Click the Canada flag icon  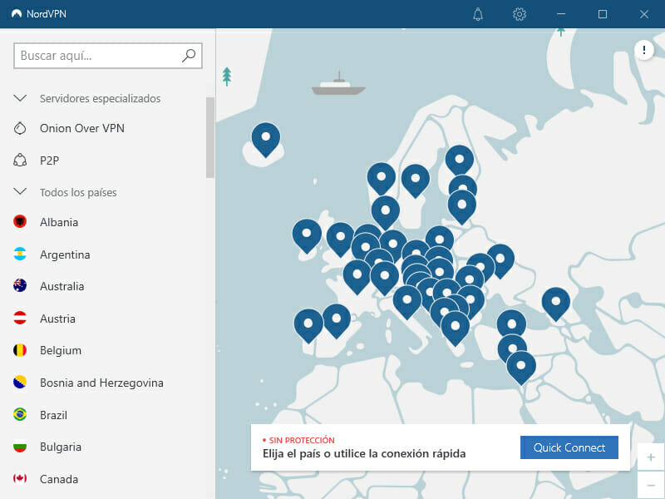(x=20, y=479)
